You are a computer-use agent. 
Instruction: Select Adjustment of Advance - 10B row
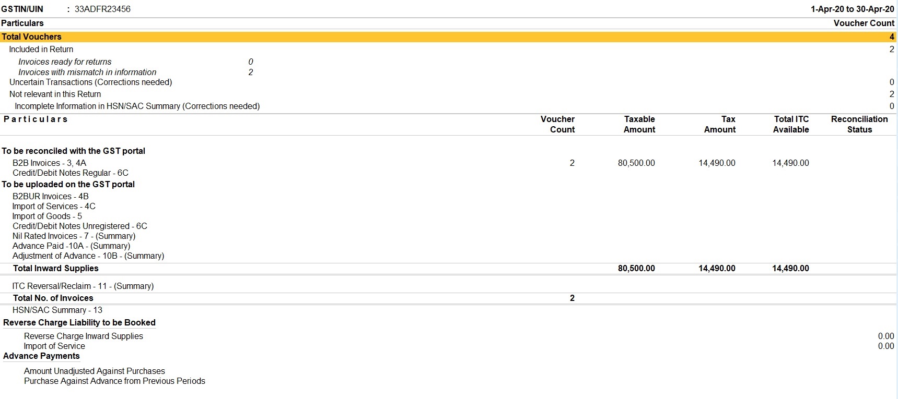pos(88,256)
